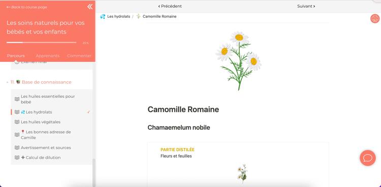The width and height of the screenshot is (381, 187).
Task: Click Les hydrolats breadcrumb link
Action: (x=118, y=17)
